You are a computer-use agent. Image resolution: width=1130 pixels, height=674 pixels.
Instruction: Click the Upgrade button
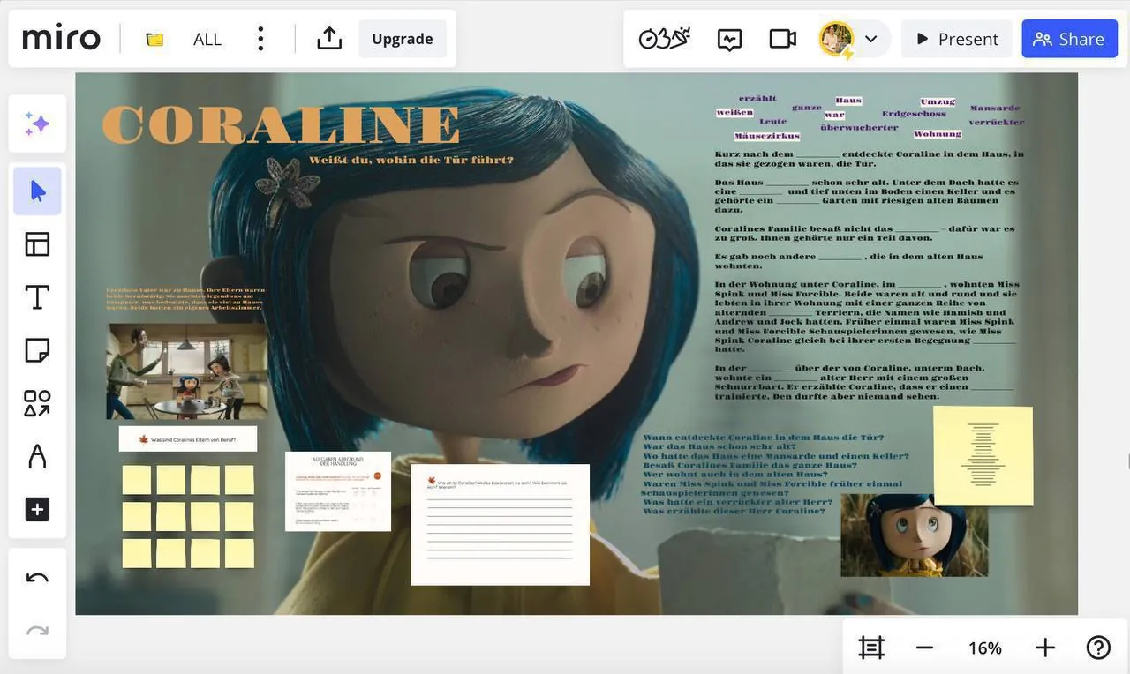pos(403,39)
